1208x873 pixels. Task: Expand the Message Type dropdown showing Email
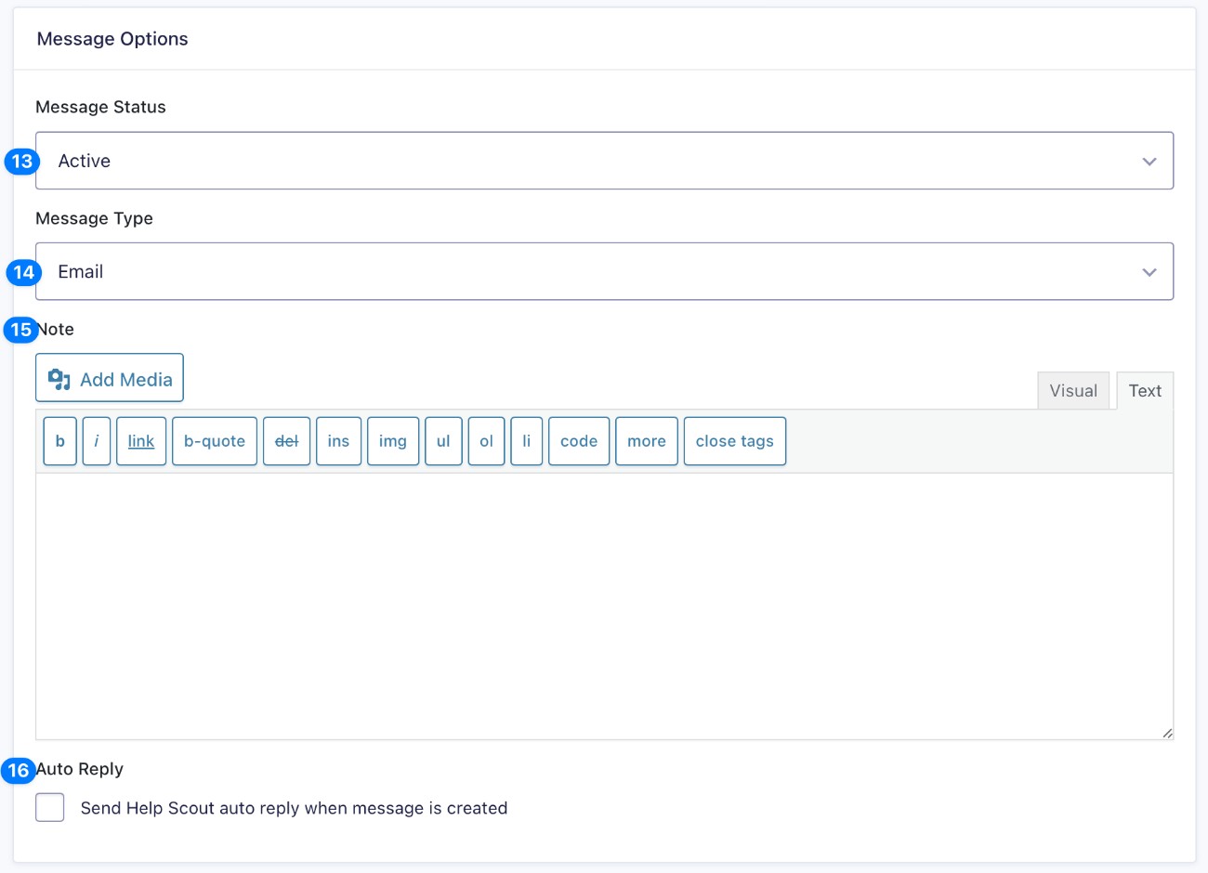coord(604,271)
